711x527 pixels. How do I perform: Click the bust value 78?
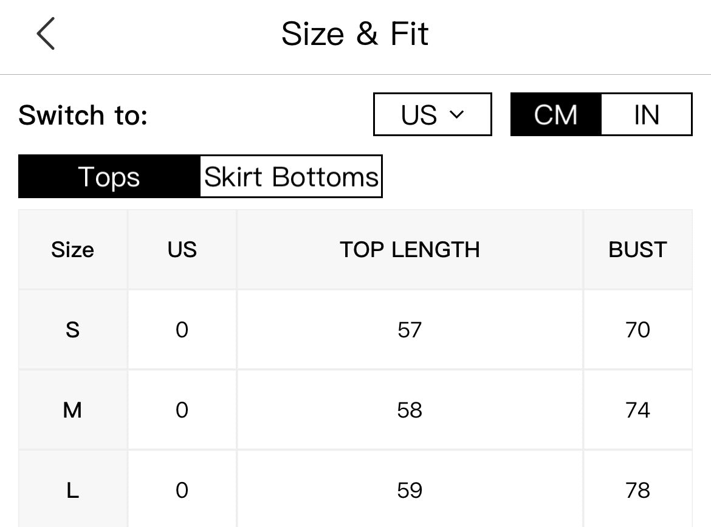point(637,491)
